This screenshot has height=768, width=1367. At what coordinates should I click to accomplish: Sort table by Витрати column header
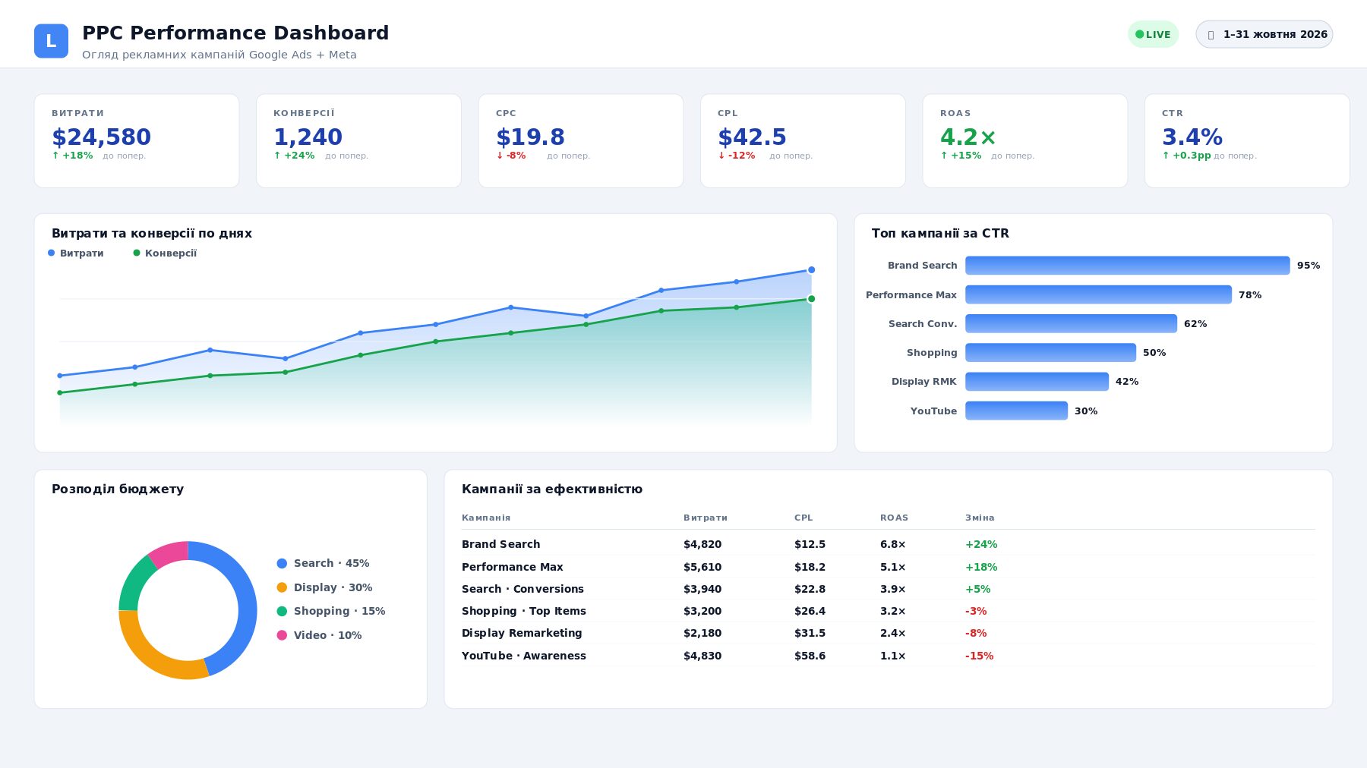[x=706, y=518]
